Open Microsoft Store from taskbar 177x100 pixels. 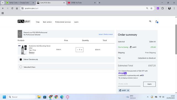[45, 97]
